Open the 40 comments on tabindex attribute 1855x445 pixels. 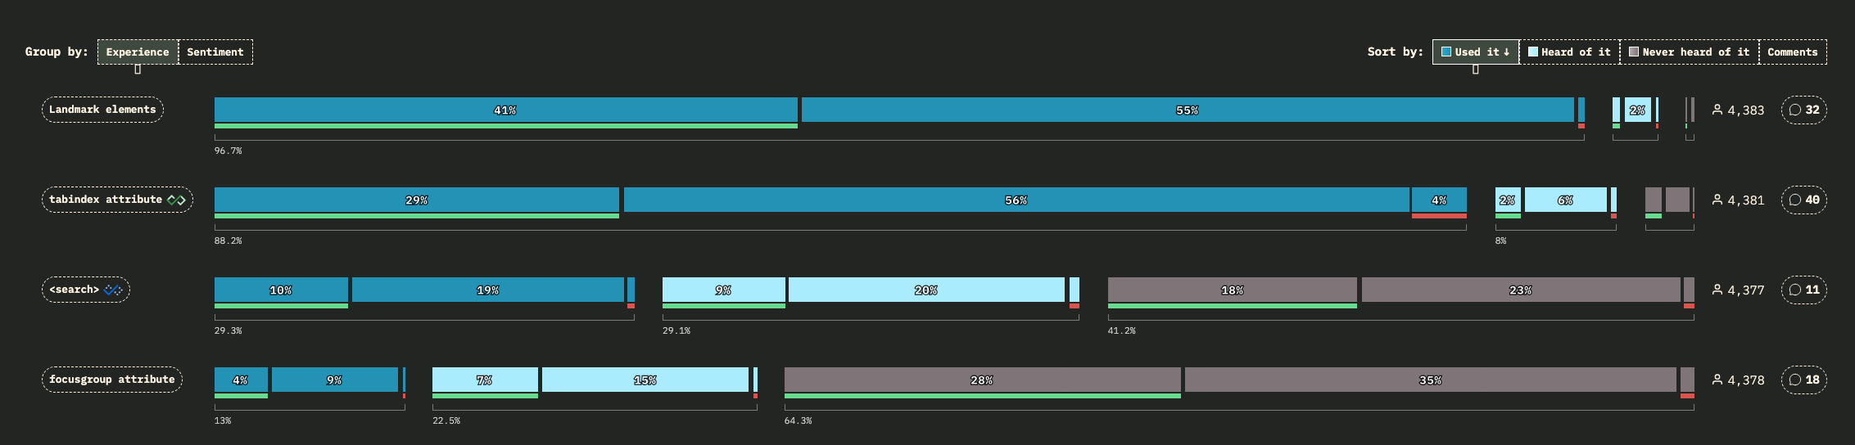pos(1803,200)
